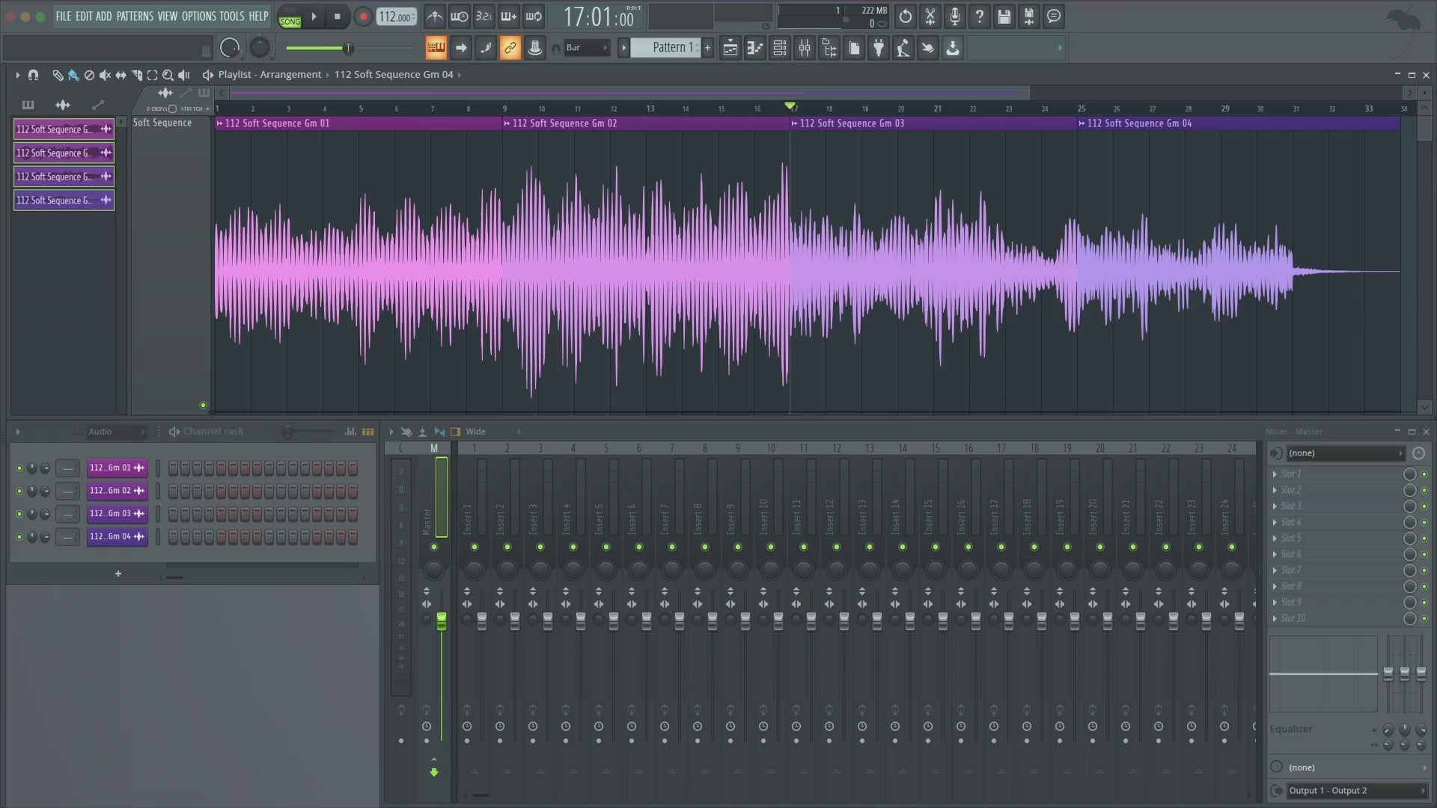Open the OPTIONS menu
The image size is (1437, 808).
point(198,16)
